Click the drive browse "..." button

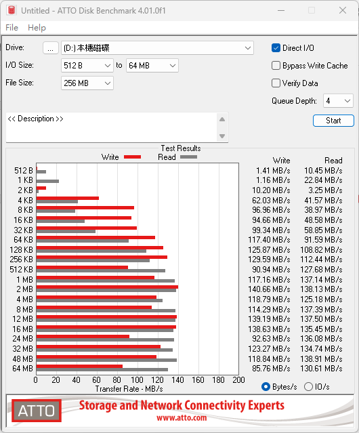[x=51, y=48]
